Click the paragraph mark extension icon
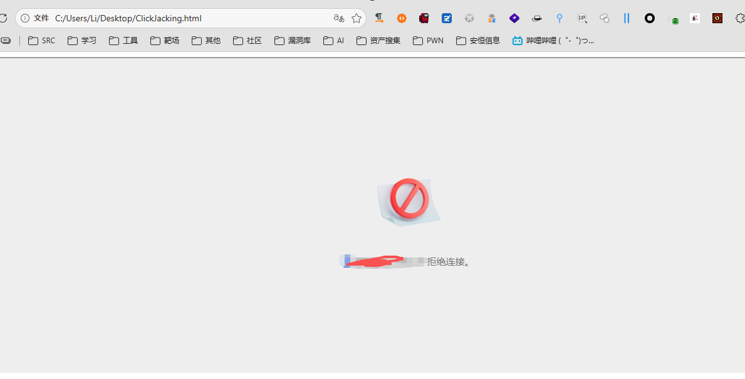Viewport: 745px width, 379px height. [379, 19]
